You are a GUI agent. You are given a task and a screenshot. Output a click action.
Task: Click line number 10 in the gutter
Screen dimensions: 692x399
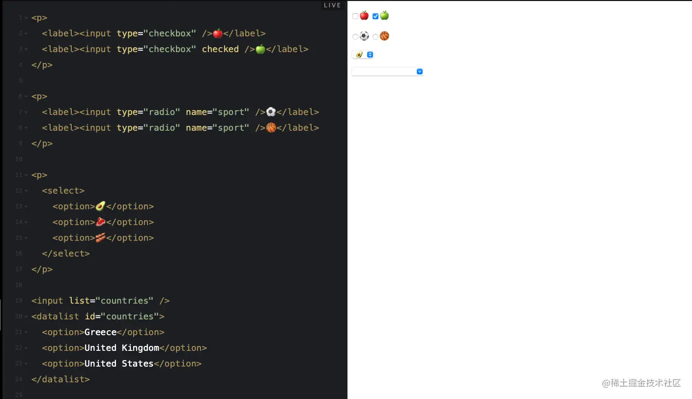[x=19, y=159]
